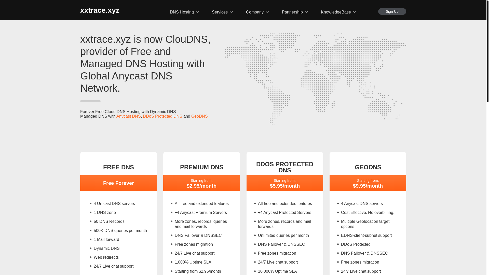
Task: Click 'Cost Effective. No overbilling.' item
Action: coord(368,212)
